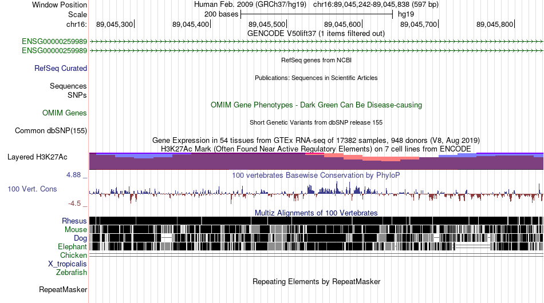Click the Rhesus alignment bar

click(x=316, y=221)
